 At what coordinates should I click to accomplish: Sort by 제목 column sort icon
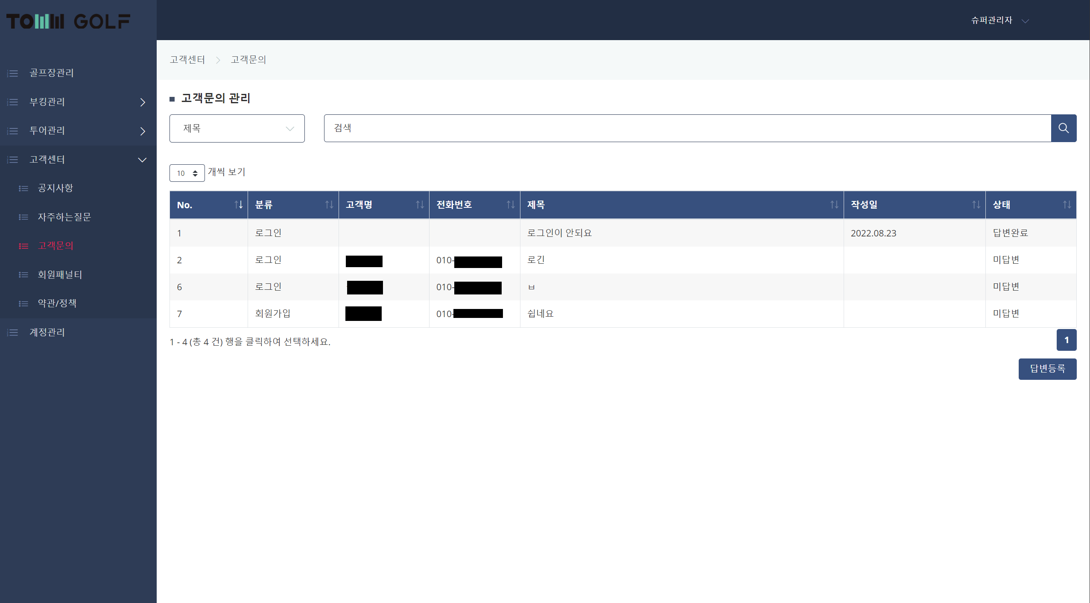[834, 205]
